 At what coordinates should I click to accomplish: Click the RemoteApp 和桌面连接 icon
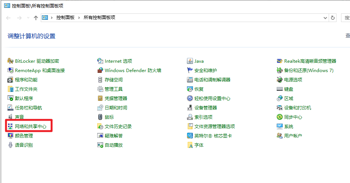coord(10,71)
